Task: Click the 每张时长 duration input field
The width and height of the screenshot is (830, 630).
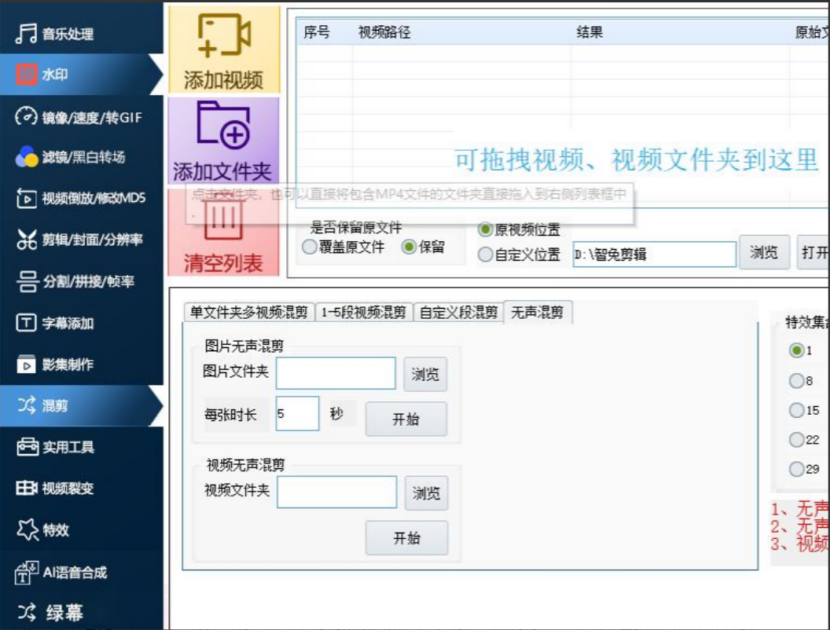Action: coord(297,412)
